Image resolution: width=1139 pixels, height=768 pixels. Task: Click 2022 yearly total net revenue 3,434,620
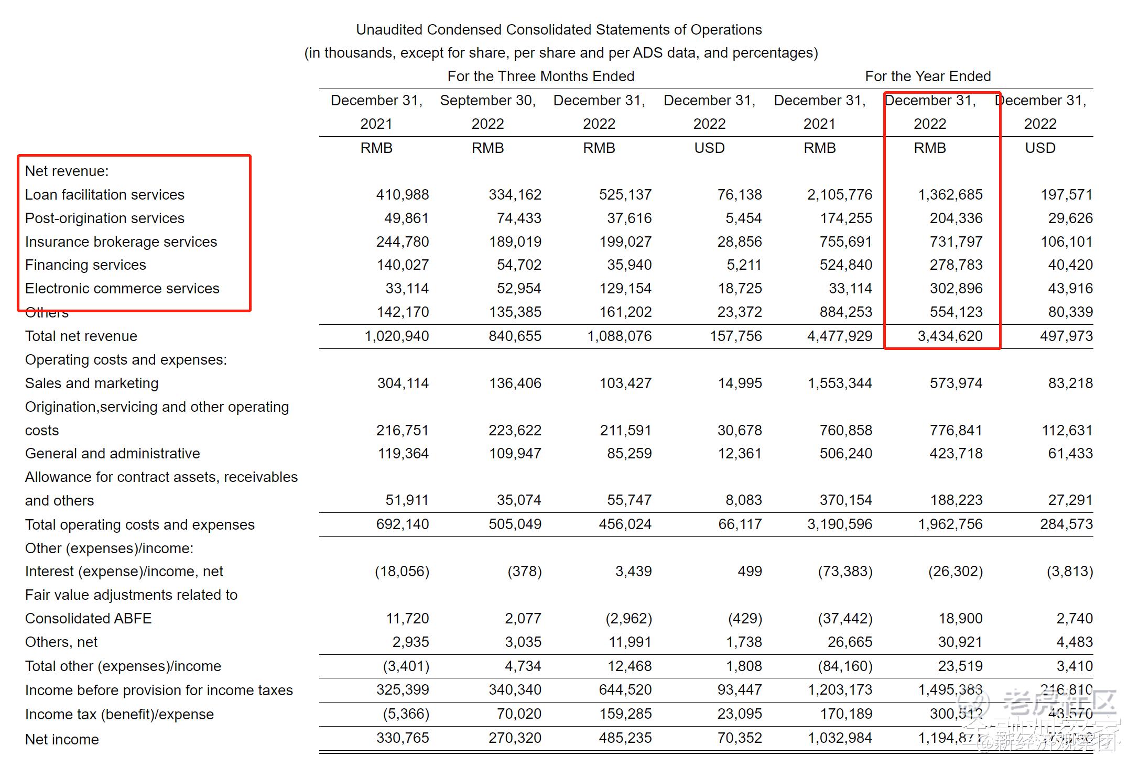(x=949, y=336)
